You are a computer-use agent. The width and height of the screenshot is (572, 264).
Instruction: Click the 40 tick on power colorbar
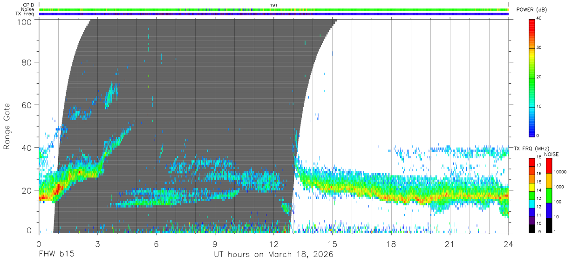(539, 19)
